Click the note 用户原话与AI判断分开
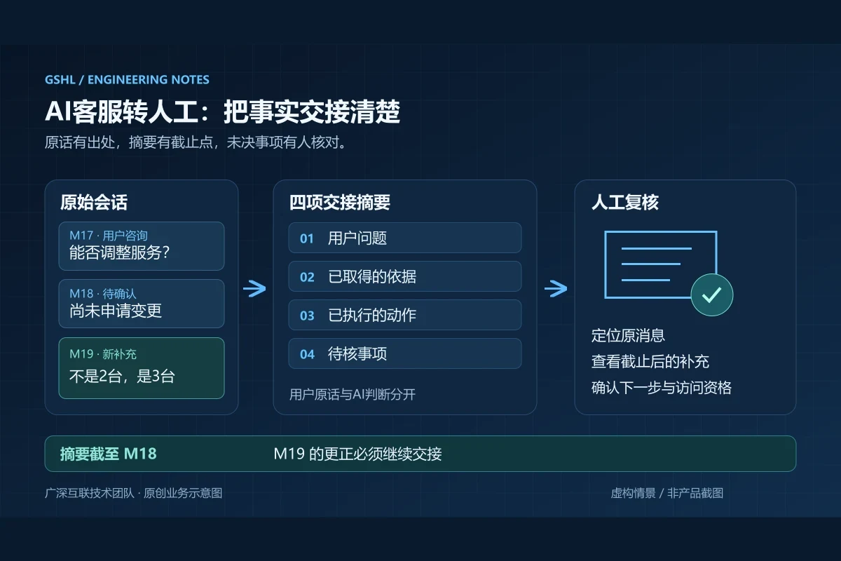 click(x=353, y=394)
